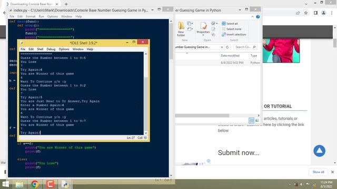Click Chrome tab search chevron

click(x=306, y=4)
